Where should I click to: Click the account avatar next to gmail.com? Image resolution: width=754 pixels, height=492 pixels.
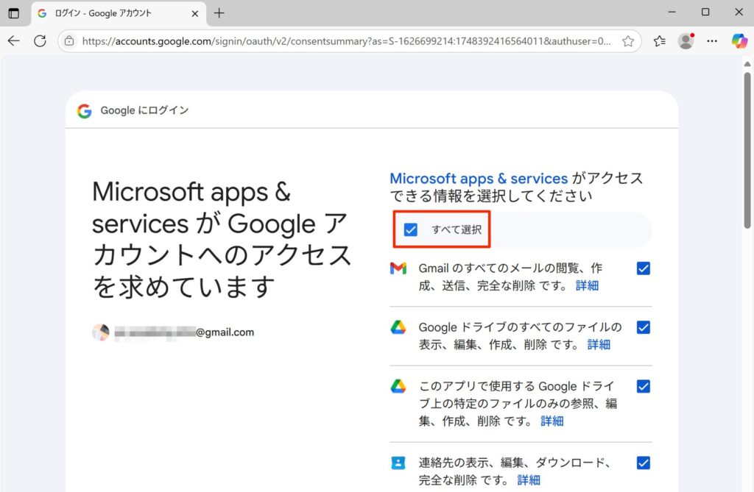point(100,332)
